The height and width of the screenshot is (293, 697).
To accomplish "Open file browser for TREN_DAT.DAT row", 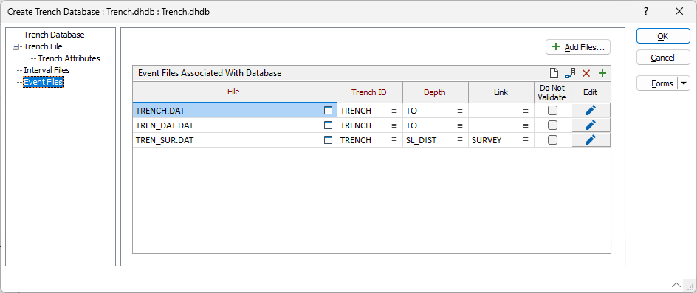I will (328, 125).
